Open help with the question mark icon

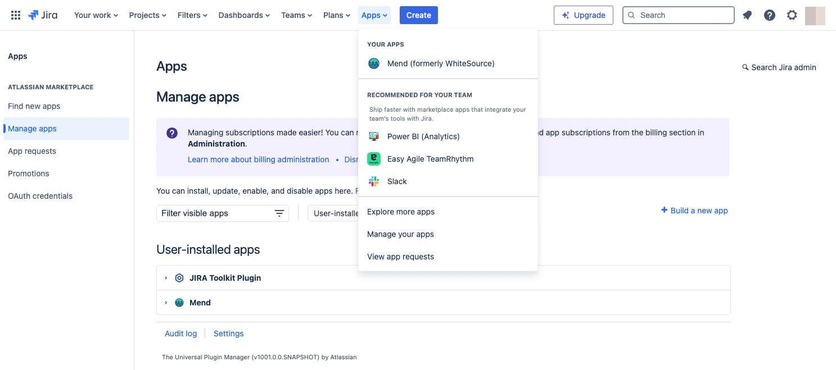pyautogui.click(x=770, y=15)
